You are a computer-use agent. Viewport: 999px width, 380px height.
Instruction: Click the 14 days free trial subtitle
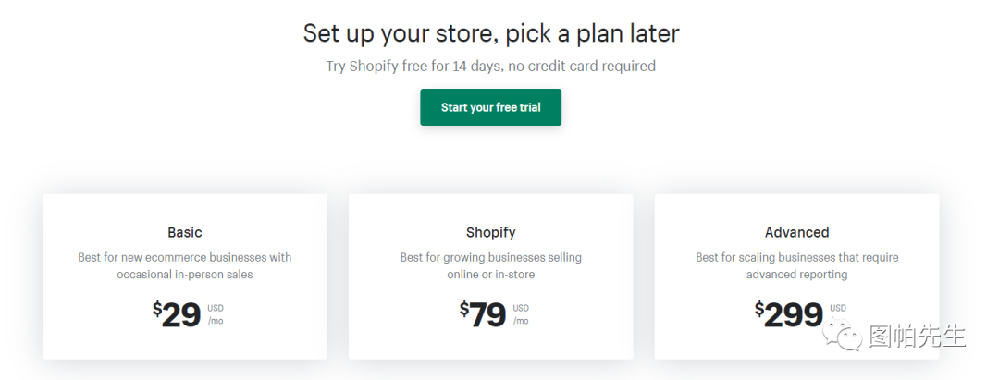click(x=490, y=66)
